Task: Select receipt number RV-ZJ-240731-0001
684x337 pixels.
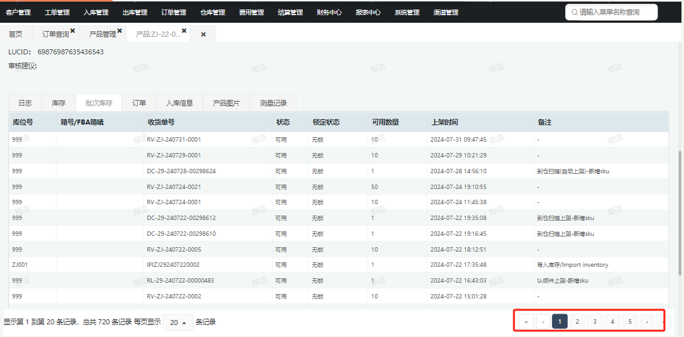Action: click(x=174, y=140)
